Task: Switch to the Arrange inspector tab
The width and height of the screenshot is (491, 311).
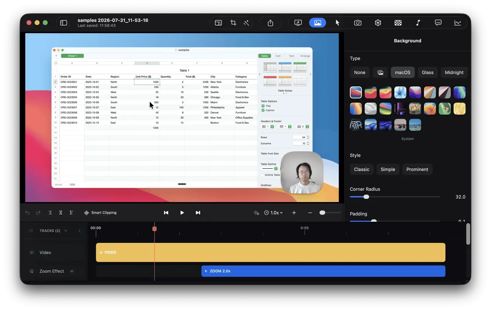Action: click(305, 56)
